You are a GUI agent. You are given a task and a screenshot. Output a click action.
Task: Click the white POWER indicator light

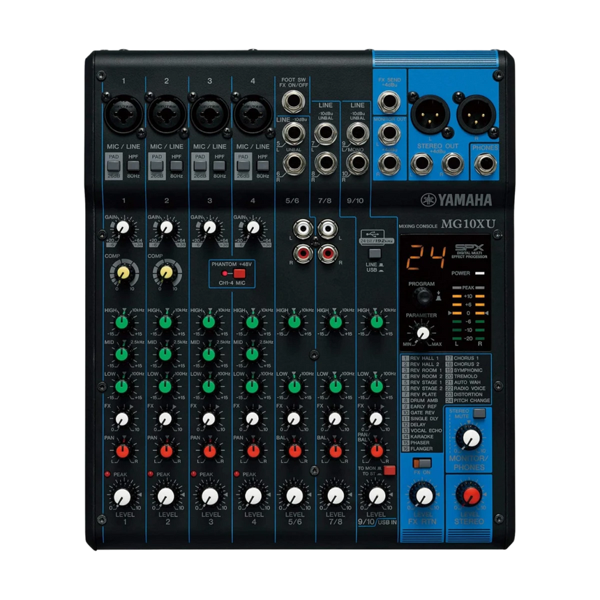[x=479, y=273]
